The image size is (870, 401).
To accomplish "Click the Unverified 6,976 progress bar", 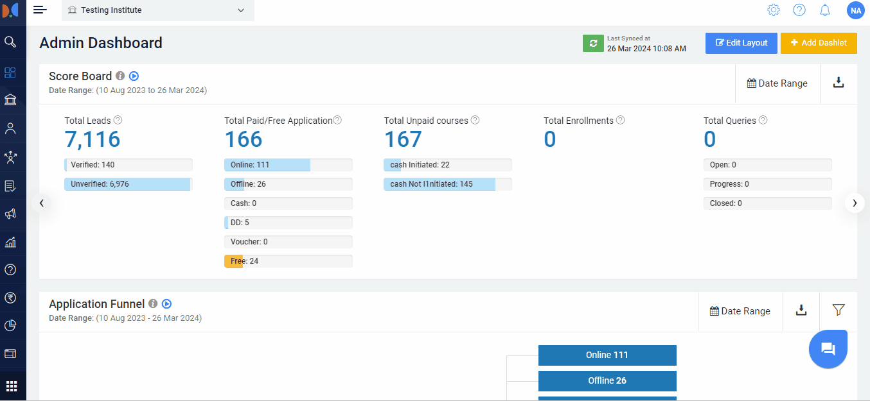I will (129, 184).
